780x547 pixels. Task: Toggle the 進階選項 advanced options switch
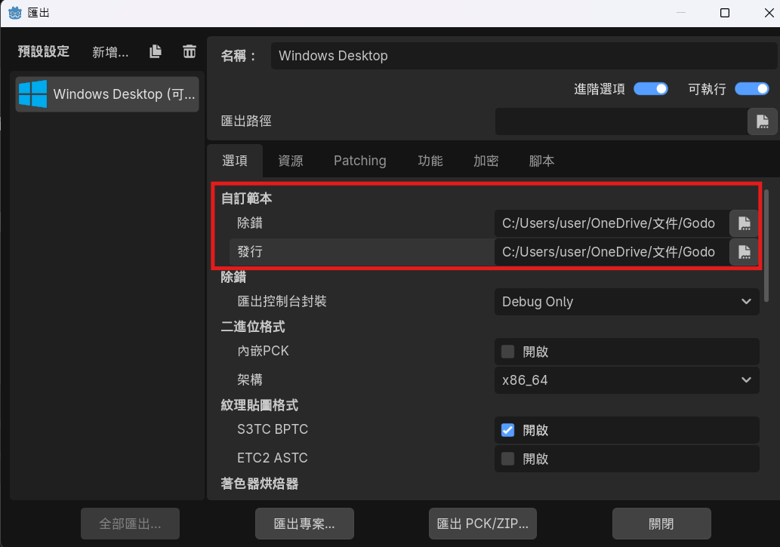coord(651,89)
